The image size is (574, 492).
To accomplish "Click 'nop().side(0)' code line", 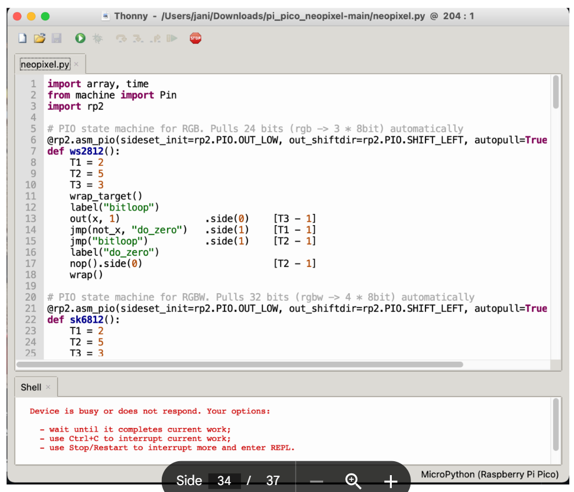I will tap(106, 263).
